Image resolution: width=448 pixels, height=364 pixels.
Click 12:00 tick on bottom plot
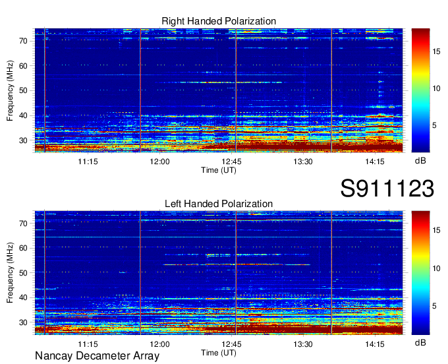[159, 344]
